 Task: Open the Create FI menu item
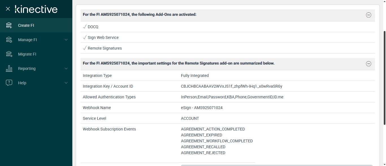click(x=26, y=25)
